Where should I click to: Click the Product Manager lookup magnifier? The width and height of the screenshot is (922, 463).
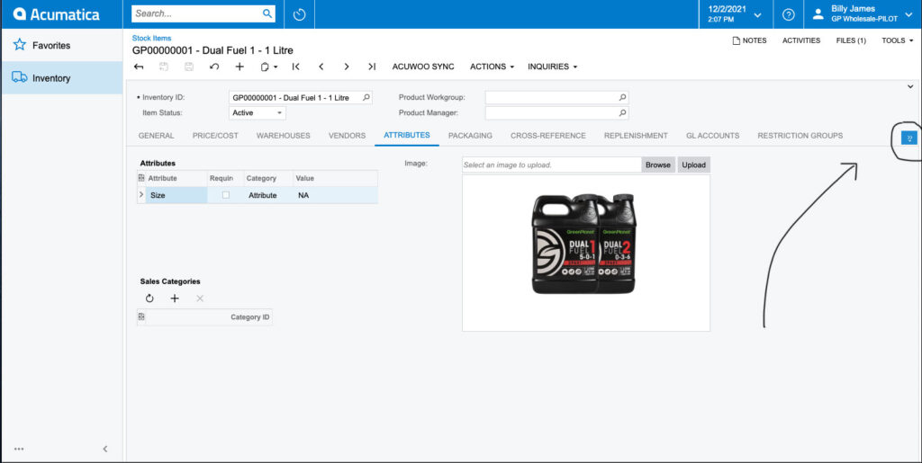(622, 112)
